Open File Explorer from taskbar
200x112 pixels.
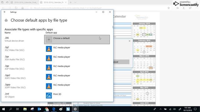point(25,109)
